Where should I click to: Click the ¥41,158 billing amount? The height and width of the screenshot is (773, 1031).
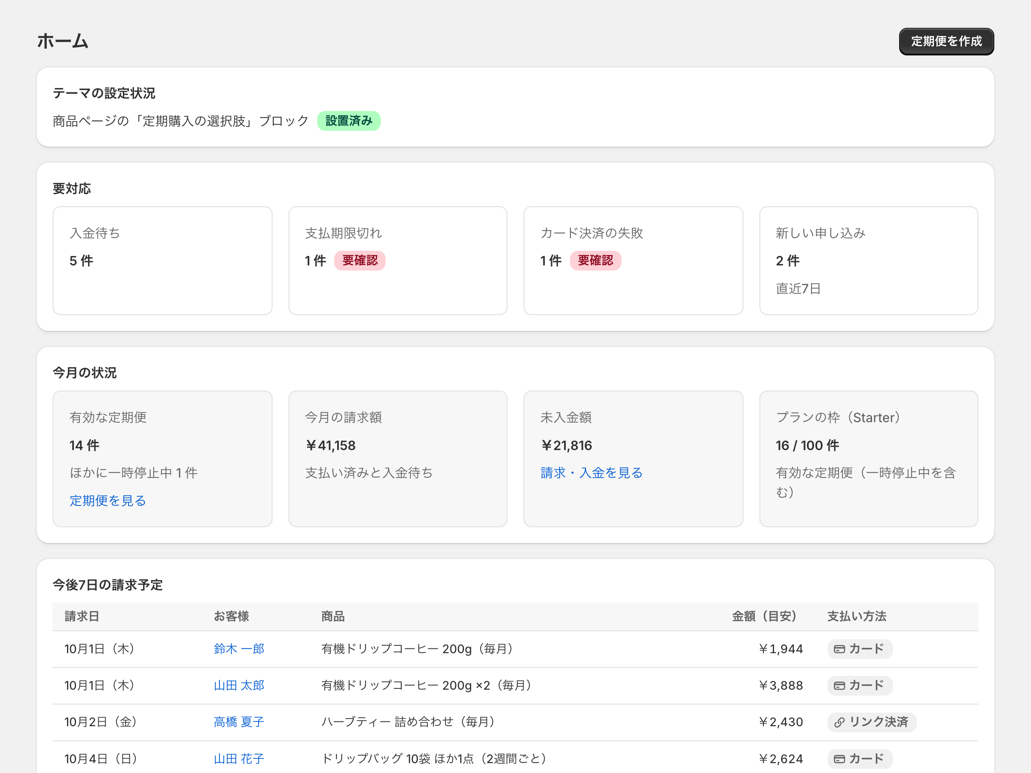(330, 445)
